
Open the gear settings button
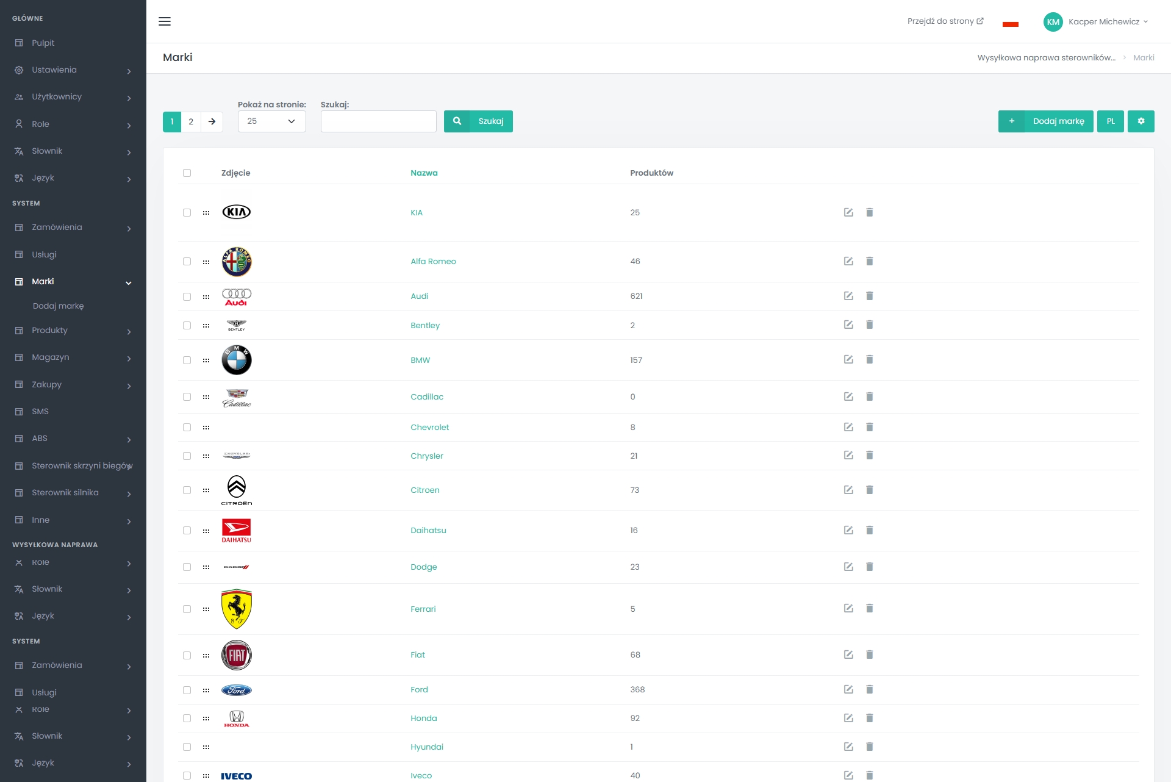tap(1141, 121)
